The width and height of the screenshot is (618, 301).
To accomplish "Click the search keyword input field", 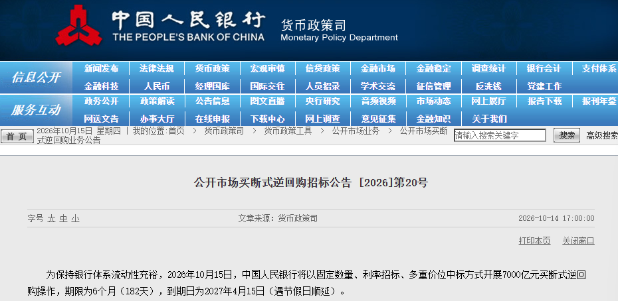I will [x=500, y=136].
